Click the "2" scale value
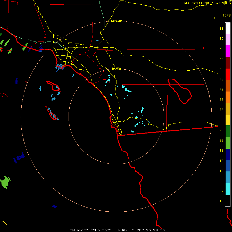The image size is (232, 232). 222,191
